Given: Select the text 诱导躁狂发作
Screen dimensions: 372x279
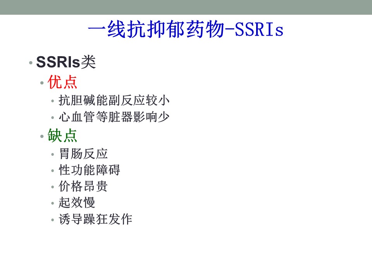Looking at the screenshot, I should point(95,219).
